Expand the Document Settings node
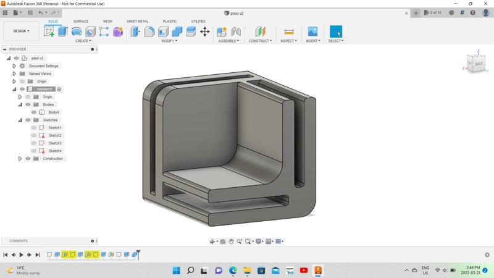The height and width of the screenshot is (278, 494). coord(14,66)
